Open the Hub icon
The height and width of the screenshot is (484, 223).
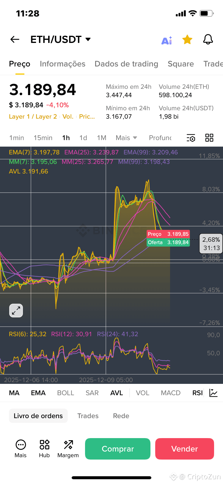(x=44, y=449)
